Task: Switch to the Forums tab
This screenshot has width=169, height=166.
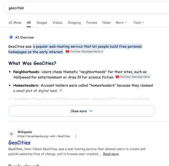Action: (x=92, y=23)
